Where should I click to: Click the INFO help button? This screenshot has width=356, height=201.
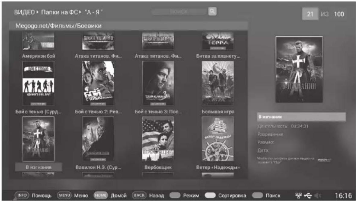pyautogui.click(x=22, y=195)
